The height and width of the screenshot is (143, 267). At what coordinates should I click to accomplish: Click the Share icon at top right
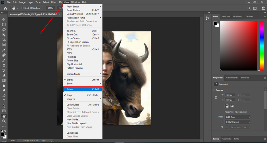point(264,8)
